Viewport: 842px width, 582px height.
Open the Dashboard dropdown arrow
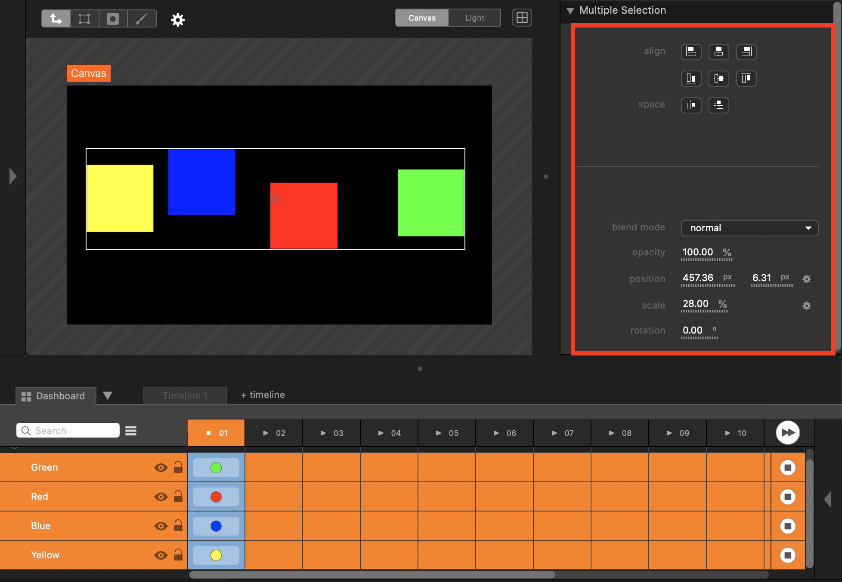pos(108,395)
